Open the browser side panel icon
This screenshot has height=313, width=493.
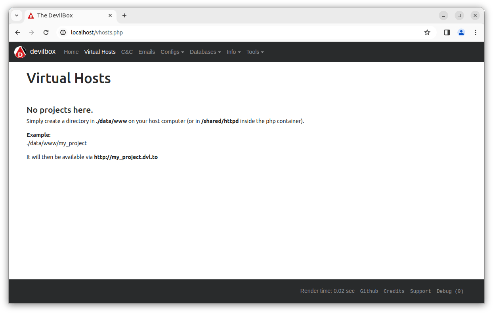(x=447, y=32)
